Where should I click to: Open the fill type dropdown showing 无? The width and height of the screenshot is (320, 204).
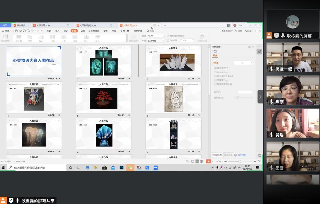(x=243, y=63)
